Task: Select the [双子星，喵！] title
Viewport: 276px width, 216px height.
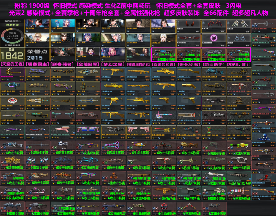Action: pyautogui.click(x=239, y=64)
